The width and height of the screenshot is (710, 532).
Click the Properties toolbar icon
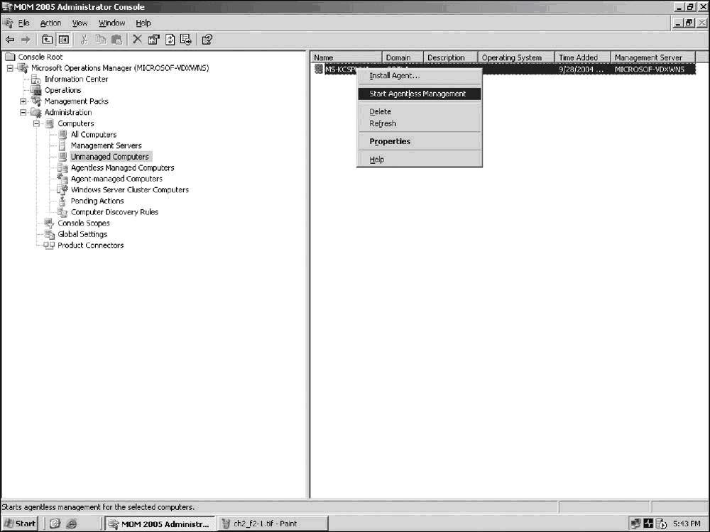coord(153,40)
